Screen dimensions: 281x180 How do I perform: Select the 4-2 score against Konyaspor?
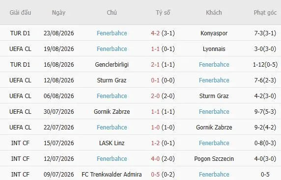coord(155,33)
